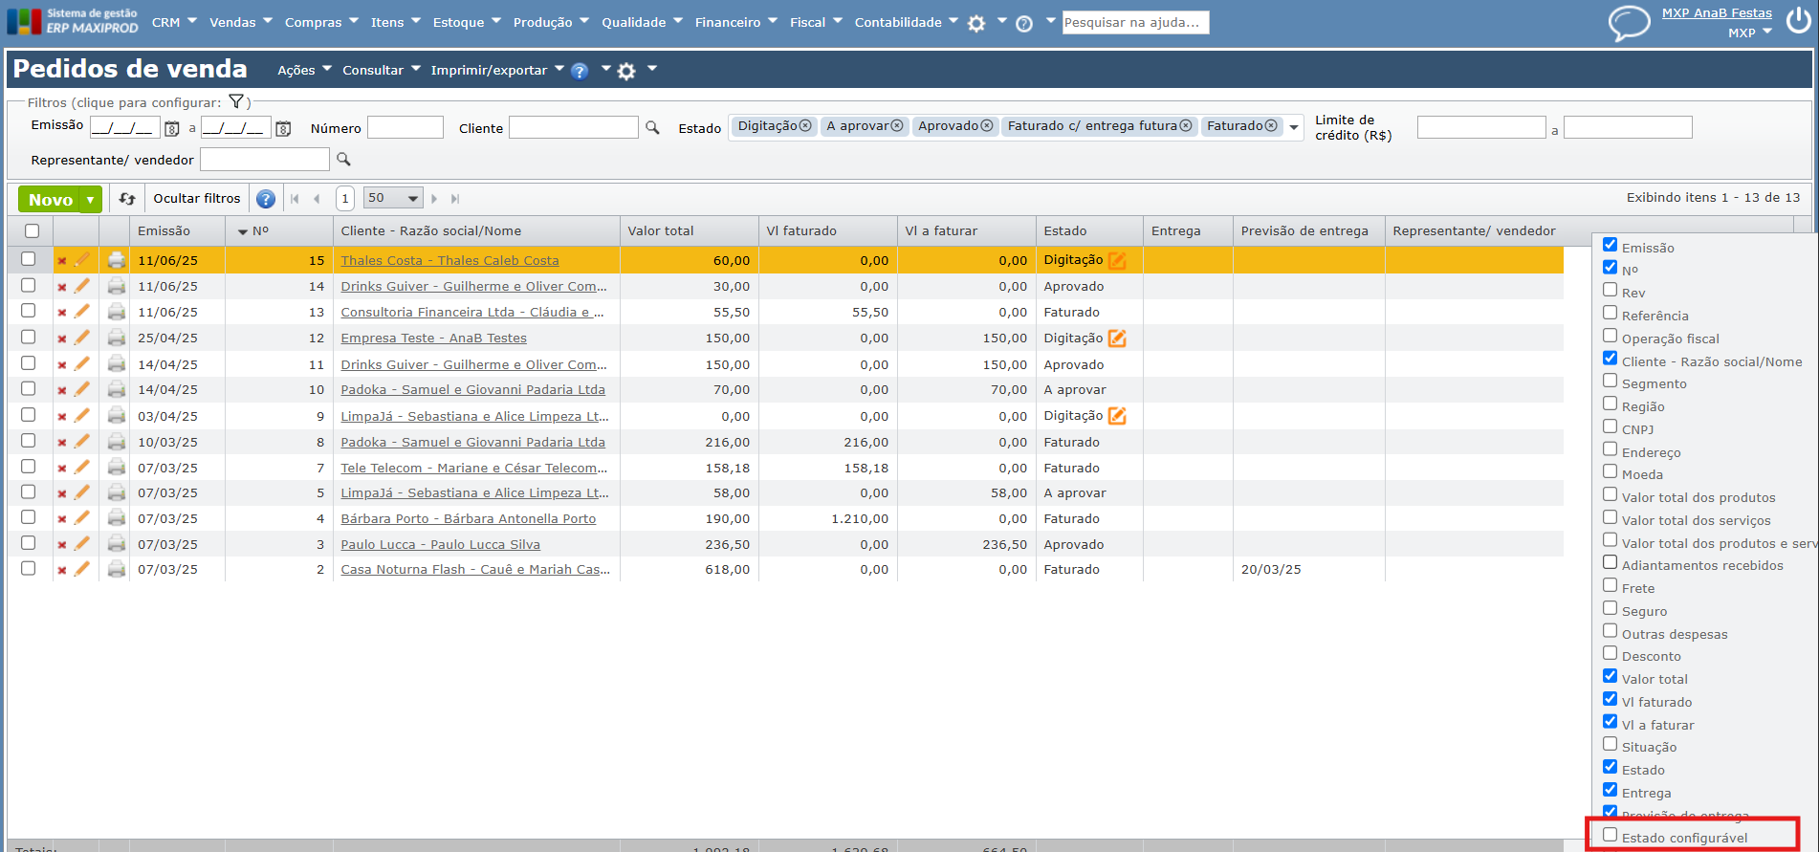Delete order 13 using the red X icon

pos(62,313)
